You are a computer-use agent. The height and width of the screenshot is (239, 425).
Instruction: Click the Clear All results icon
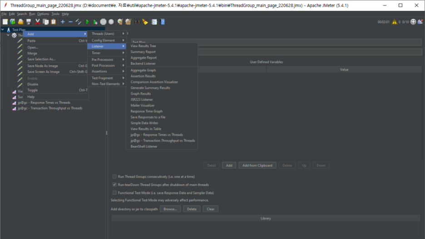[x=128, y=22]
